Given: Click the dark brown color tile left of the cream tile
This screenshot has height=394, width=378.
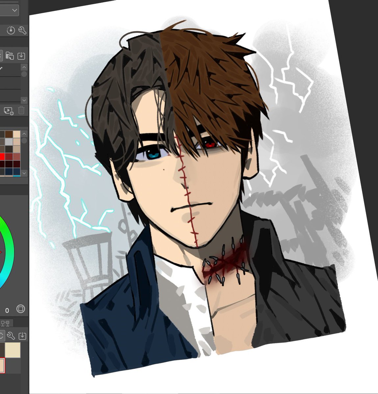Looking at the screenshot, I should coord(2,350).
